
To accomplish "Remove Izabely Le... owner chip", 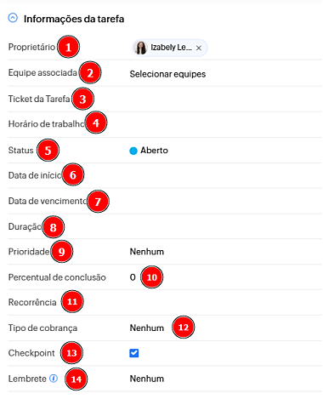I will 199,48.
